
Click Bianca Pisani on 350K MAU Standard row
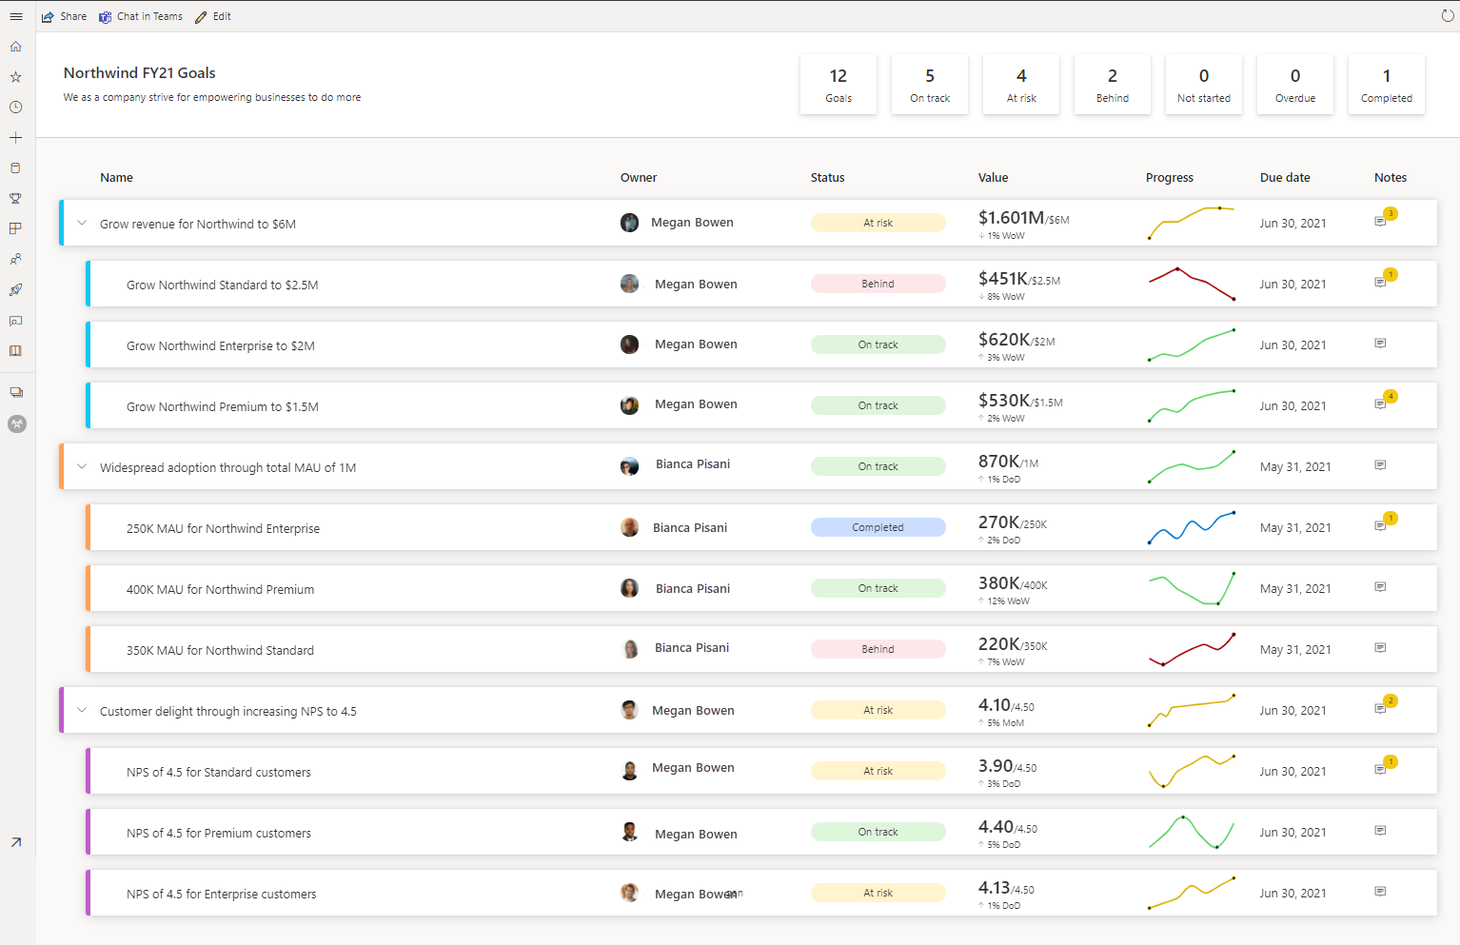692,648
